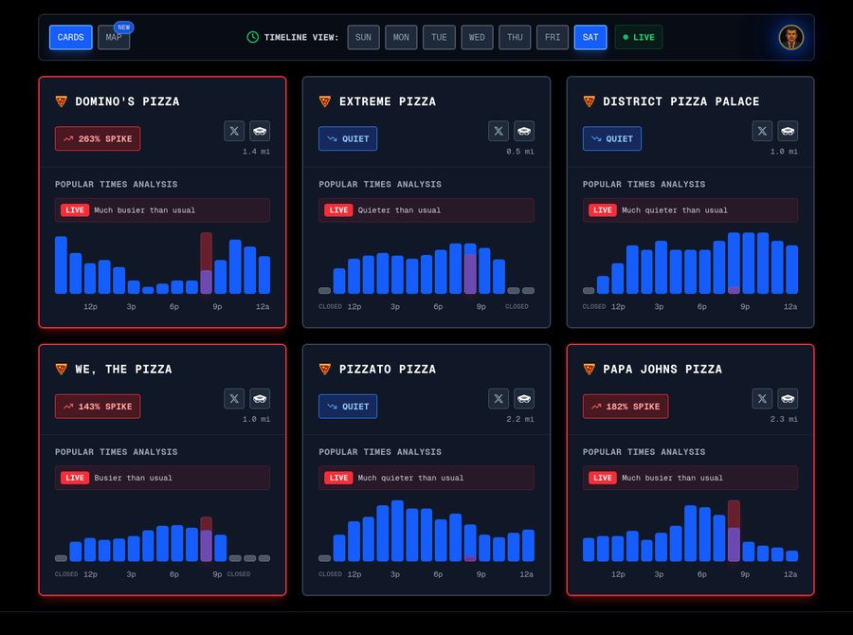The height and width of the screenshot is (635, 853).
Task: Open X link for Extreme Pizza
Action: click(499, 131)
